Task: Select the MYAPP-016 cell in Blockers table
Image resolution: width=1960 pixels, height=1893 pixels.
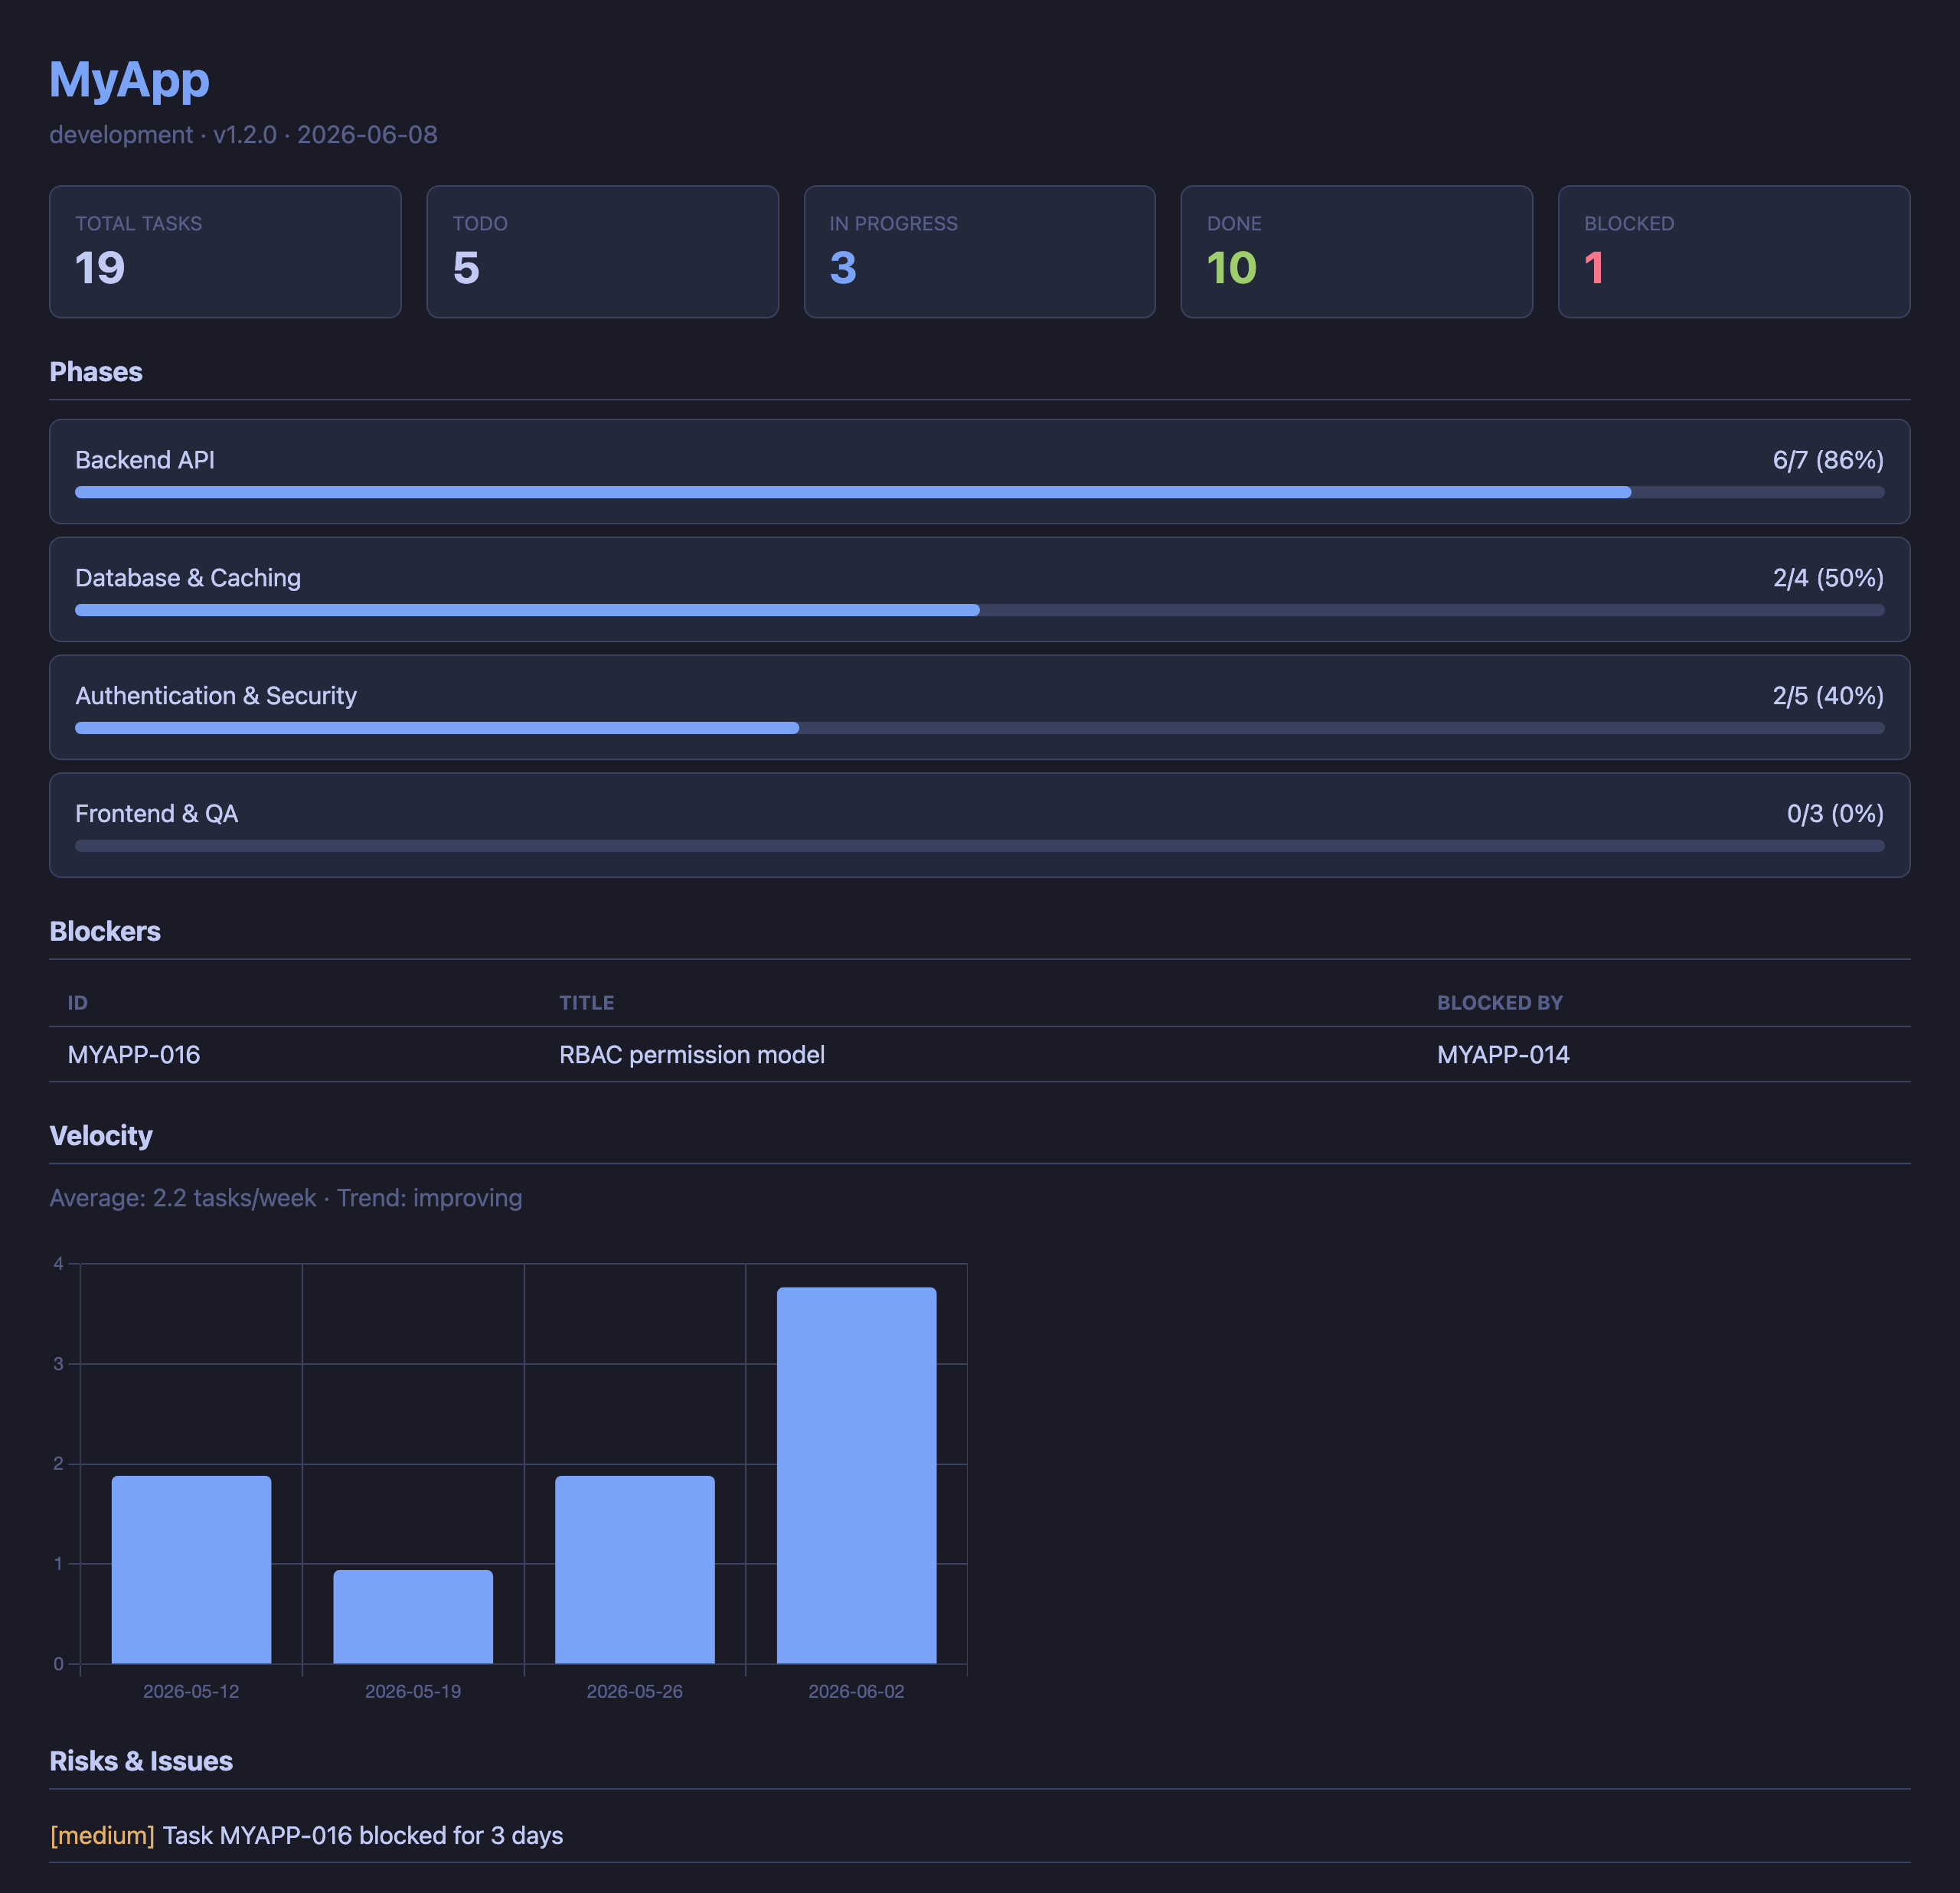Action: point(134,1055)
